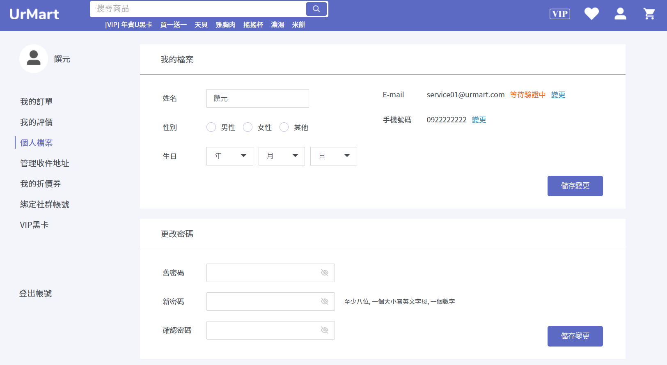Click the 舊密碼 input field
This screenshot has height=365, width=667.
pos(270,273)
